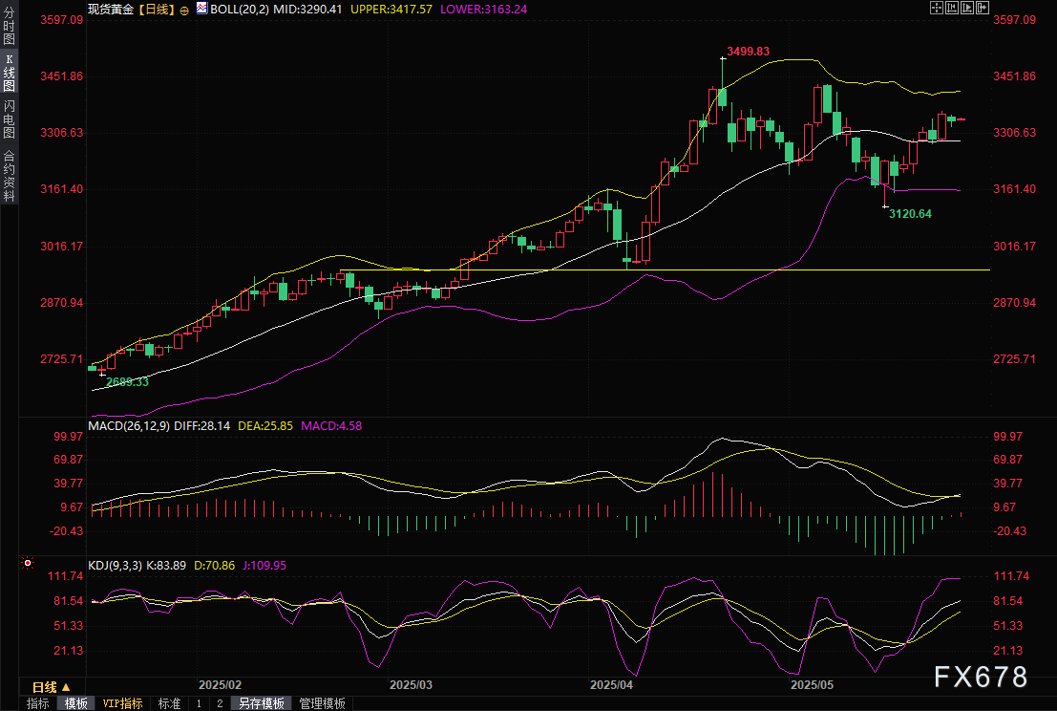Screen dimensions: 1057x711
Task: Select the 模板 bottom tab
Action: point(76,703)
